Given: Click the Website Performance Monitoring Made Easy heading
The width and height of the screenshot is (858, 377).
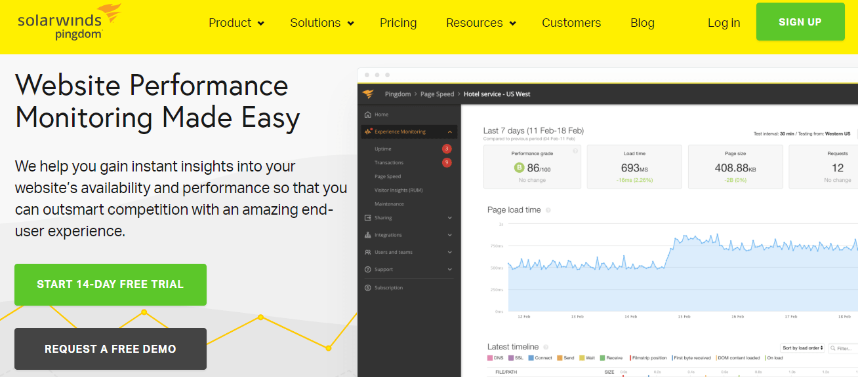Looking at the screenshot, I should click(x=157, y=102).
